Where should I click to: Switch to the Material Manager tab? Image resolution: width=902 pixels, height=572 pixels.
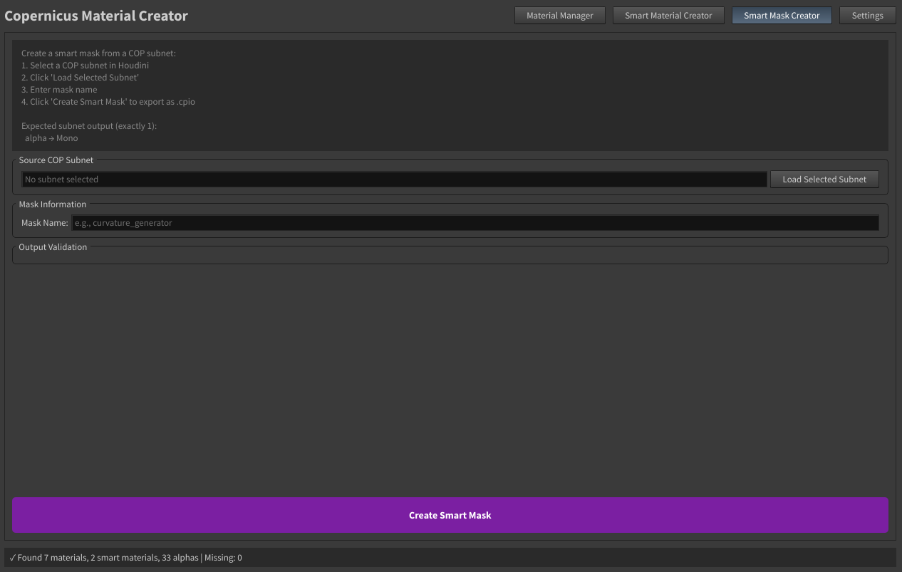pos(559,15)
